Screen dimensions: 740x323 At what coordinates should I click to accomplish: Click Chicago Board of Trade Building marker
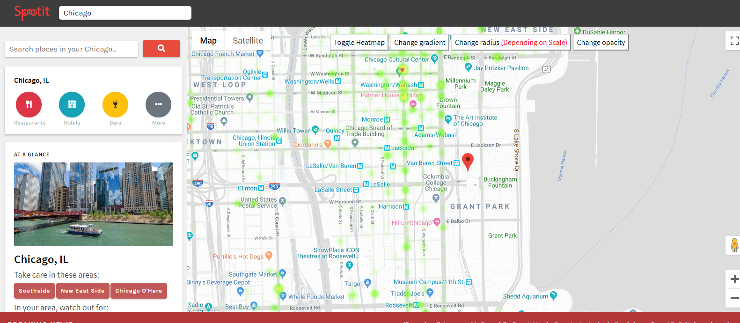[355, 143]
